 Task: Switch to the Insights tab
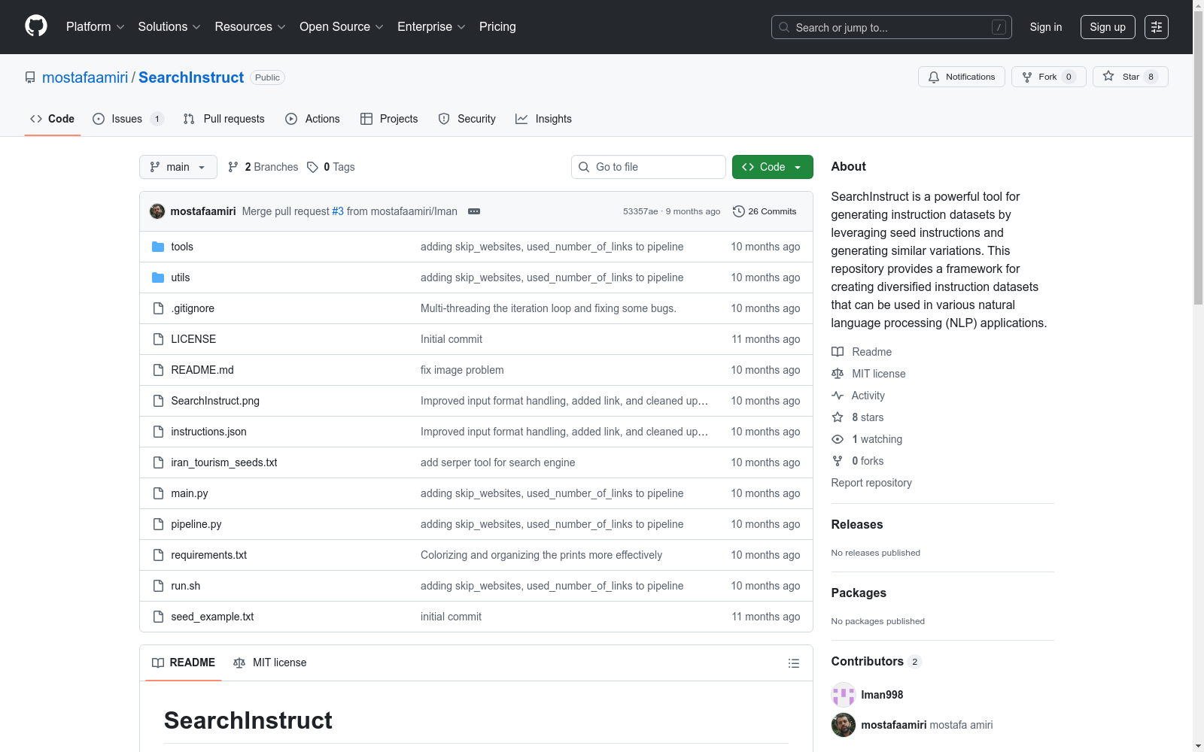pos(543,119)
